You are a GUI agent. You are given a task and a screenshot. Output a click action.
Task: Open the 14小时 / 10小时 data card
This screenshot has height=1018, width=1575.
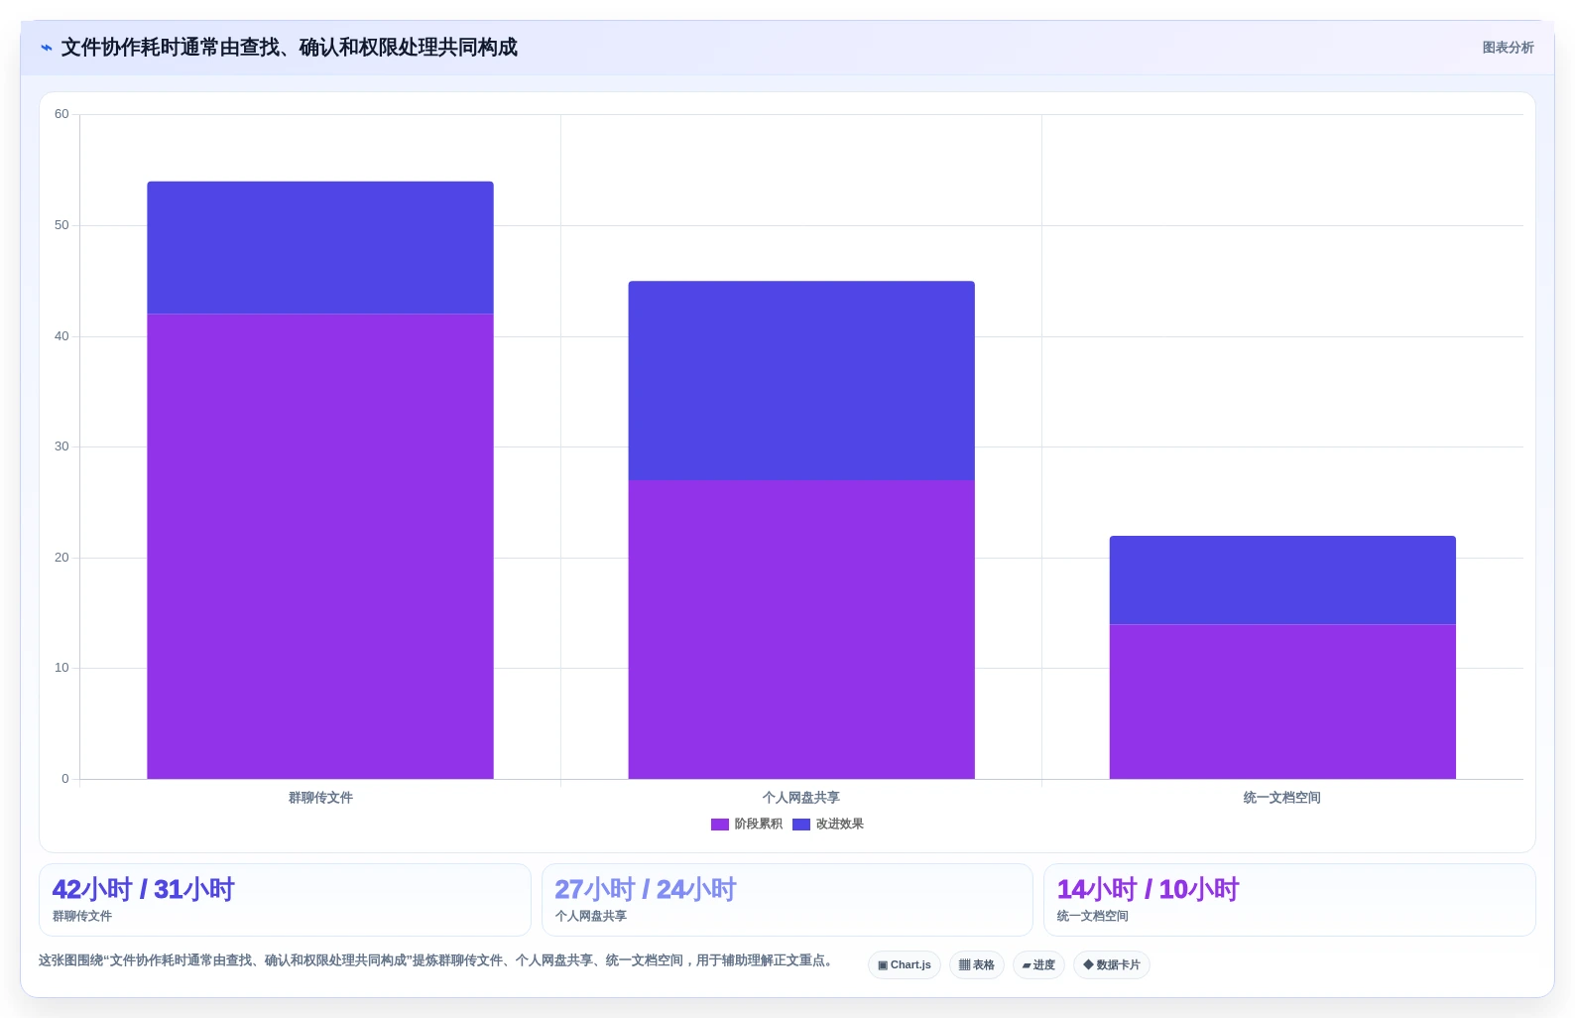click(x=1289, y=900)
